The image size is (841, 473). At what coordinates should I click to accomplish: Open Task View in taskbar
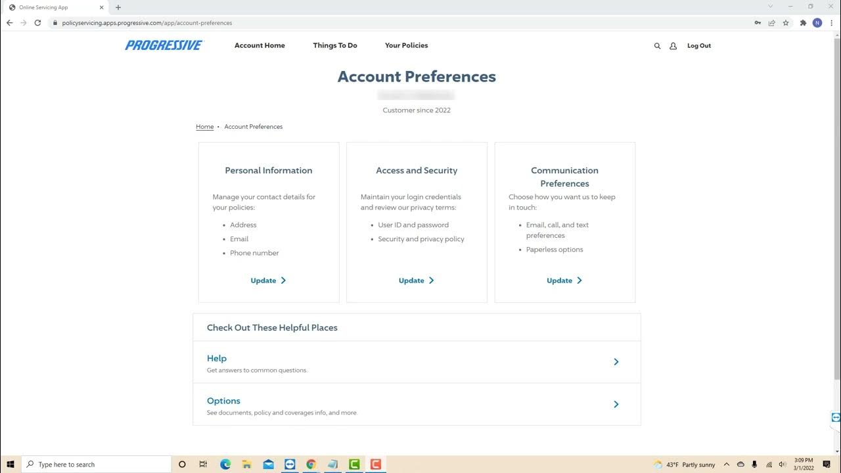(x=203, y=464)
